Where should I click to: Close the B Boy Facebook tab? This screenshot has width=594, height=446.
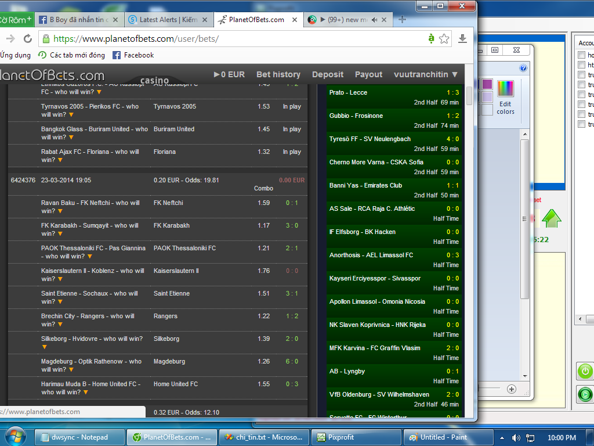point(115,20)
